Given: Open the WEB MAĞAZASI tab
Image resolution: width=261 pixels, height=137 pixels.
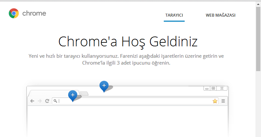Looking at the screenshot, I should point(221,15).
